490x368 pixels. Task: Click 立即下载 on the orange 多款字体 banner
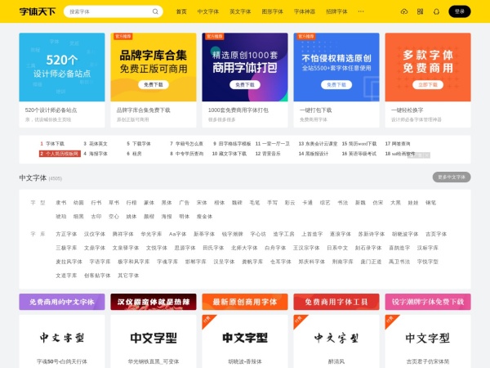click(x=428, y=84)
